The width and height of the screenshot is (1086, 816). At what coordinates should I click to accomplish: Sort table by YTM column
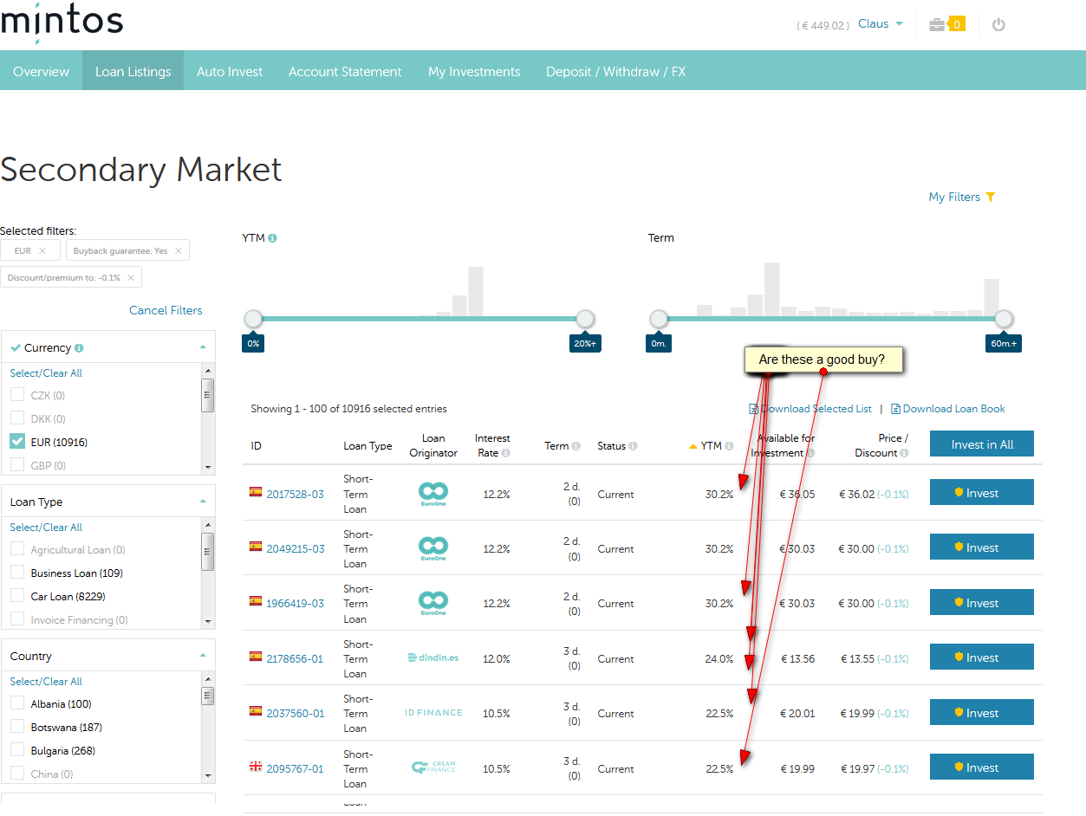[x=711, y=446]
